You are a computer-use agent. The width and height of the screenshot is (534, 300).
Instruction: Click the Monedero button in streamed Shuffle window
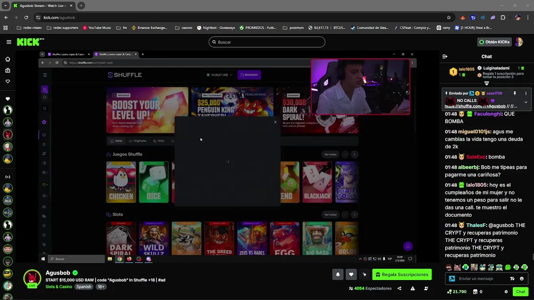coord(249,75)
